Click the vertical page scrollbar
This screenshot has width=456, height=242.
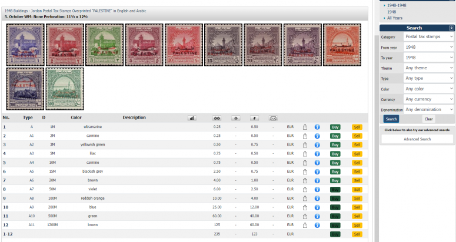pyautogui.click(x=376, y=138)
